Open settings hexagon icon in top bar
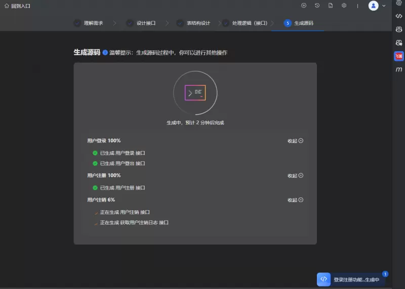This screenshot has height=289, width=405. [344, 6]
